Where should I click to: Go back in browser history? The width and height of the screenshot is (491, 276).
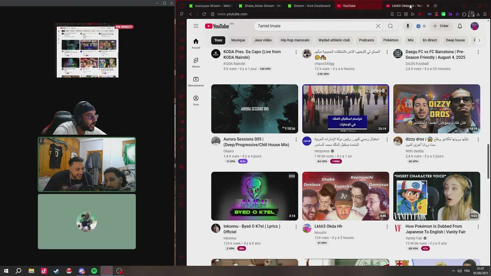tap(190, 14)
